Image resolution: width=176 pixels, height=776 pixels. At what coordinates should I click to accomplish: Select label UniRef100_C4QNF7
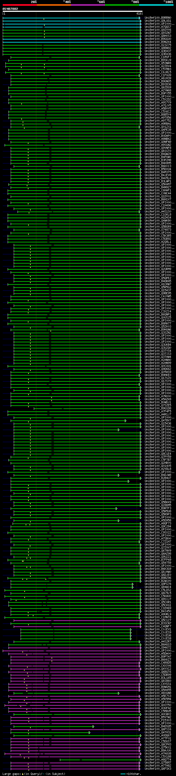pyautogui.click(x=158, y=626)
